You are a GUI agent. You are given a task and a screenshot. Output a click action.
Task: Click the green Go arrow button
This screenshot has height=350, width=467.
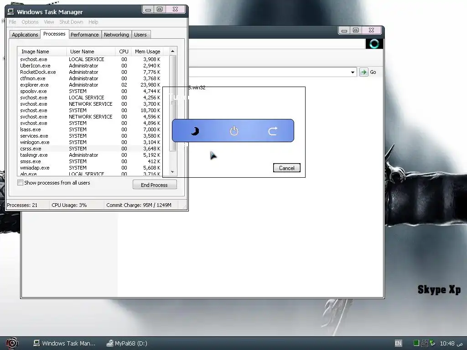coord(363,72)
